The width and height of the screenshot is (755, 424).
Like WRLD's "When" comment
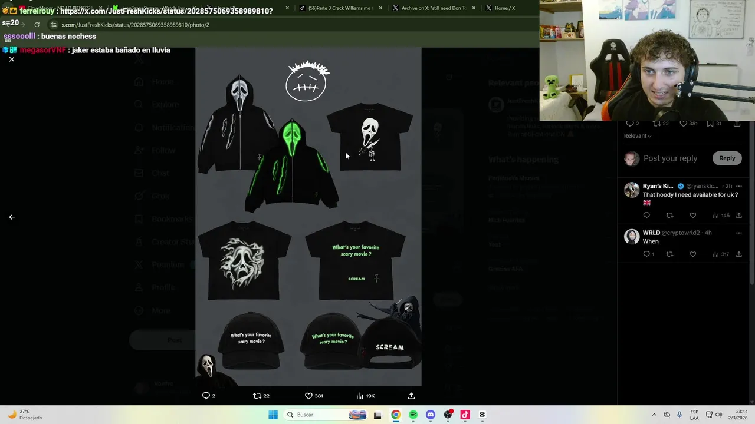click(693, 254)
